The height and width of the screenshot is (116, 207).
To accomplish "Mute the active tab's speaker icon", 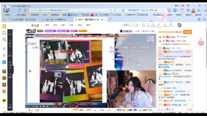I will click(102, 20).
